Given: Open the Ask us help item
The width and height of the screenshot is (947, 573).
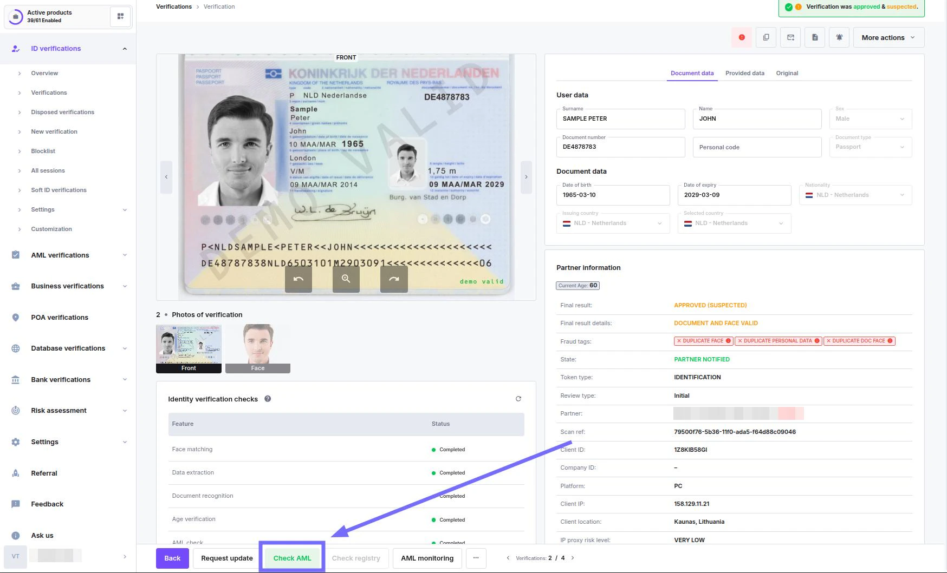Looking at the screenshot, I should 42,535.
